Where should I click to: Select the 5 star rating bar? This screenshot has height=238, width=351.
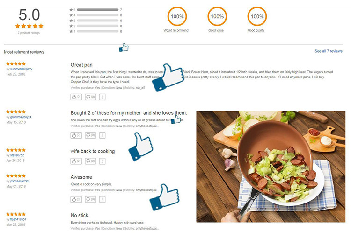click(x=98, y=10)
